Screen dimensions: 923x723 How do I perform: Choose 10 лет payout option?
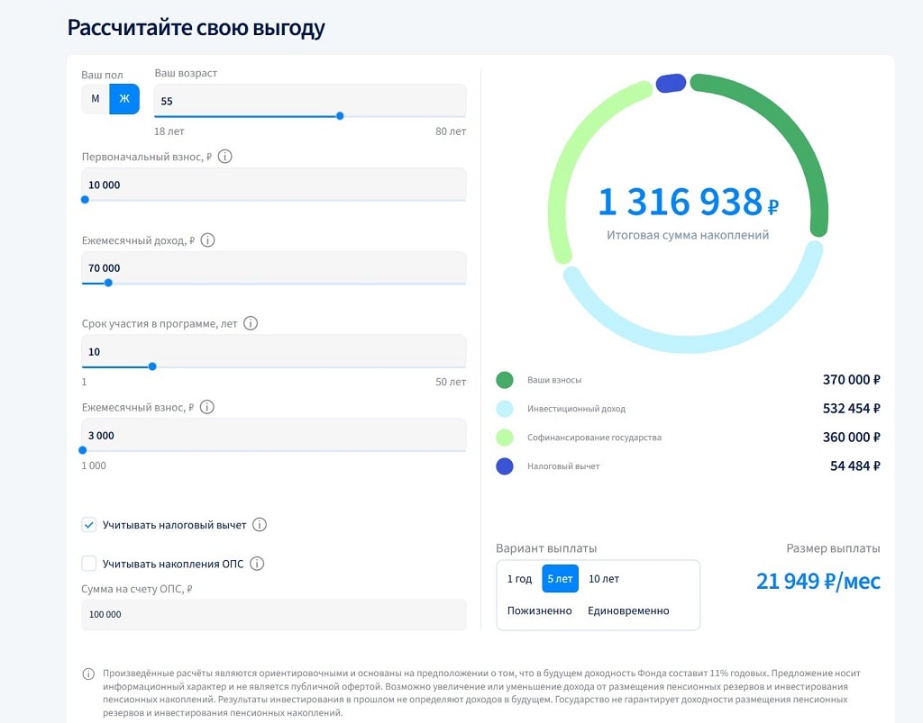(604, 579)
